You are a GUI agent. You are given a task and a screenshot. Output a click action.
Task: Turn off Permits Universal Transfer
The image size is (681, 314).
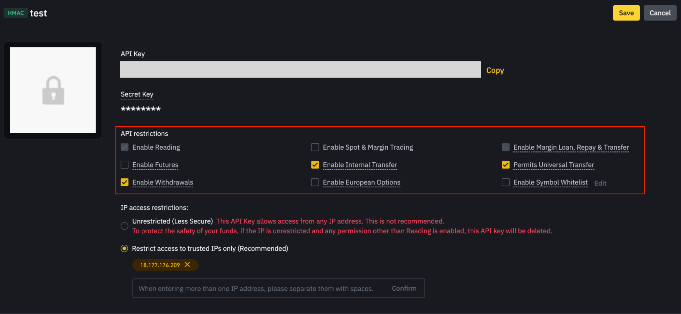pos(506,165)
